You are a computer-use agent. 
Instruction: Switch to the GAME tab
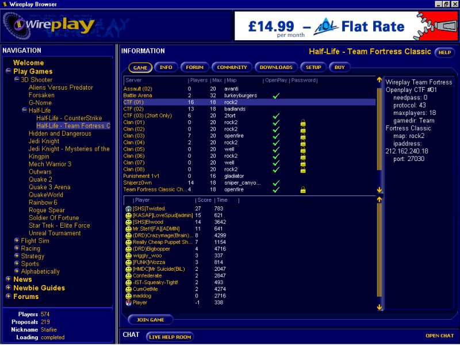click(x=140, y=67)
